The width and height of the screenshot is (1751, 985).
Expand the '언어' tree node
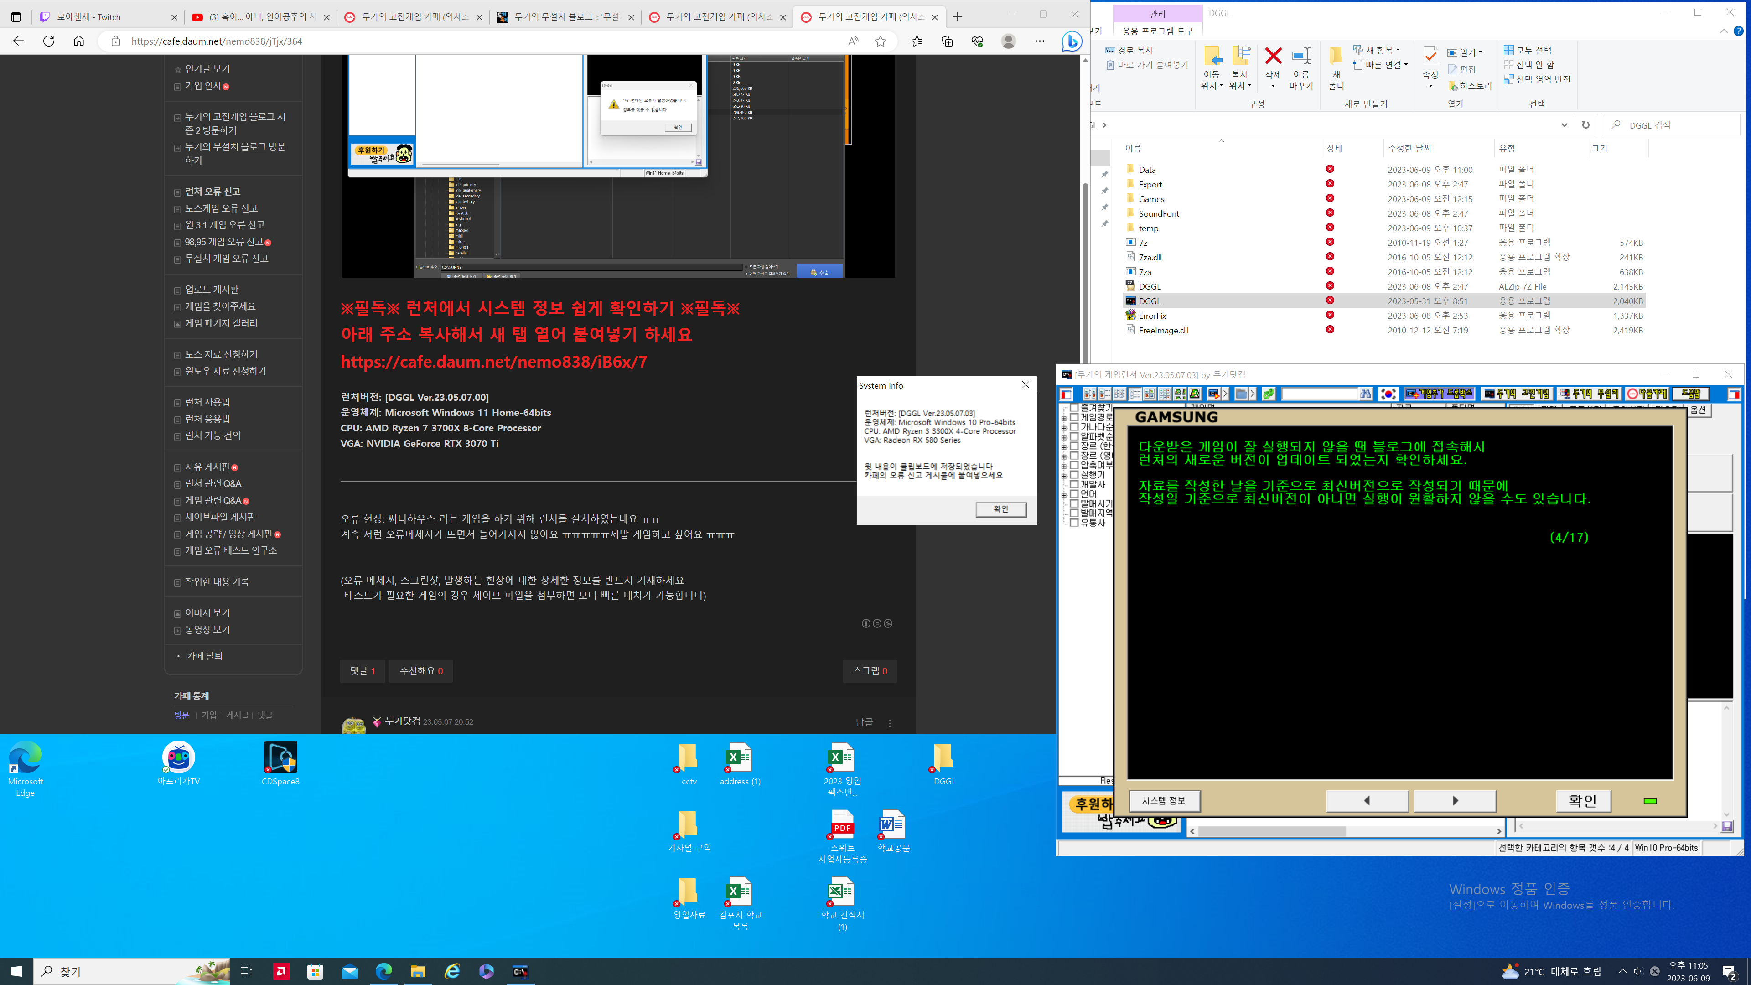1064,495
